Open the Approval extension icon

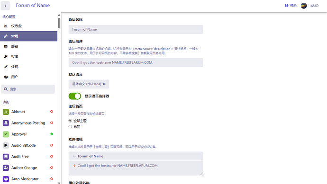pyautogui.click(x=6, y=134)
